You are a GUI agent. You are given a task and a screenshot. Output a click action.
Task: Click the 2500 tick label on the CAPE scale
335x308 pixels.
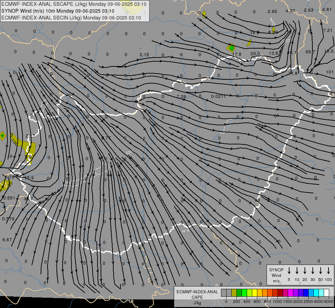(x=308, y=301)
